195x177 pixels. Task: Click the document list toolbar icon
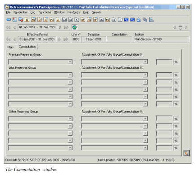[15, 20]
